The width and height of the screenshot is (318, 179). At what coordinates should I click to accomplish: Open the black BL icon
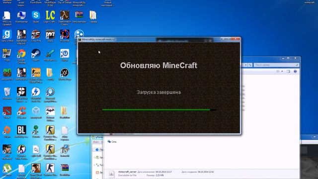[21, 130]
